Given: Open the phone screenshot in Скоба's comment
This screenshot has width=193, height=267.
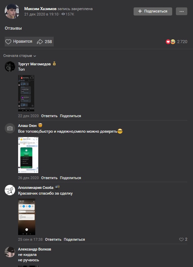Looking at the screenshot, I should click(27, 217).
